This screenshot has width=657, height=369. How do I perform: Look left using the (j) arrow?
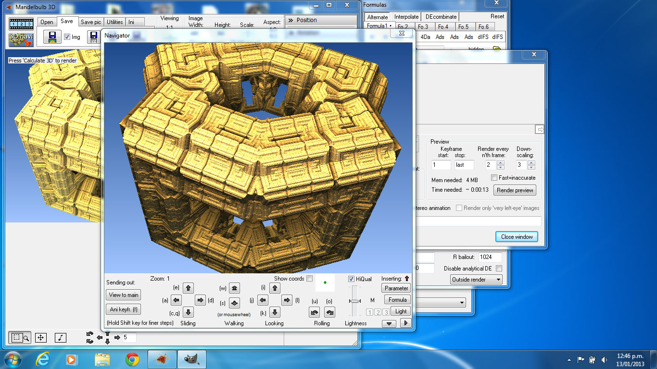tap(263, 300)
